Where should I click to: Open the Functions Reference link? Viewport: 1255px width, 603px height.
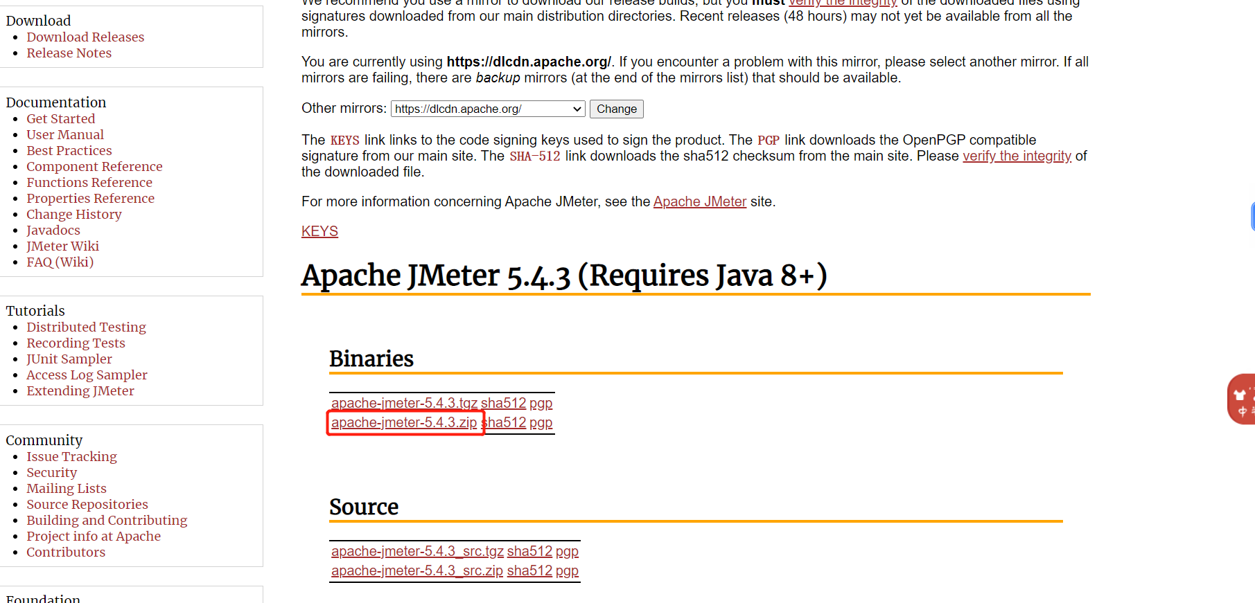(x=89, y=182)
